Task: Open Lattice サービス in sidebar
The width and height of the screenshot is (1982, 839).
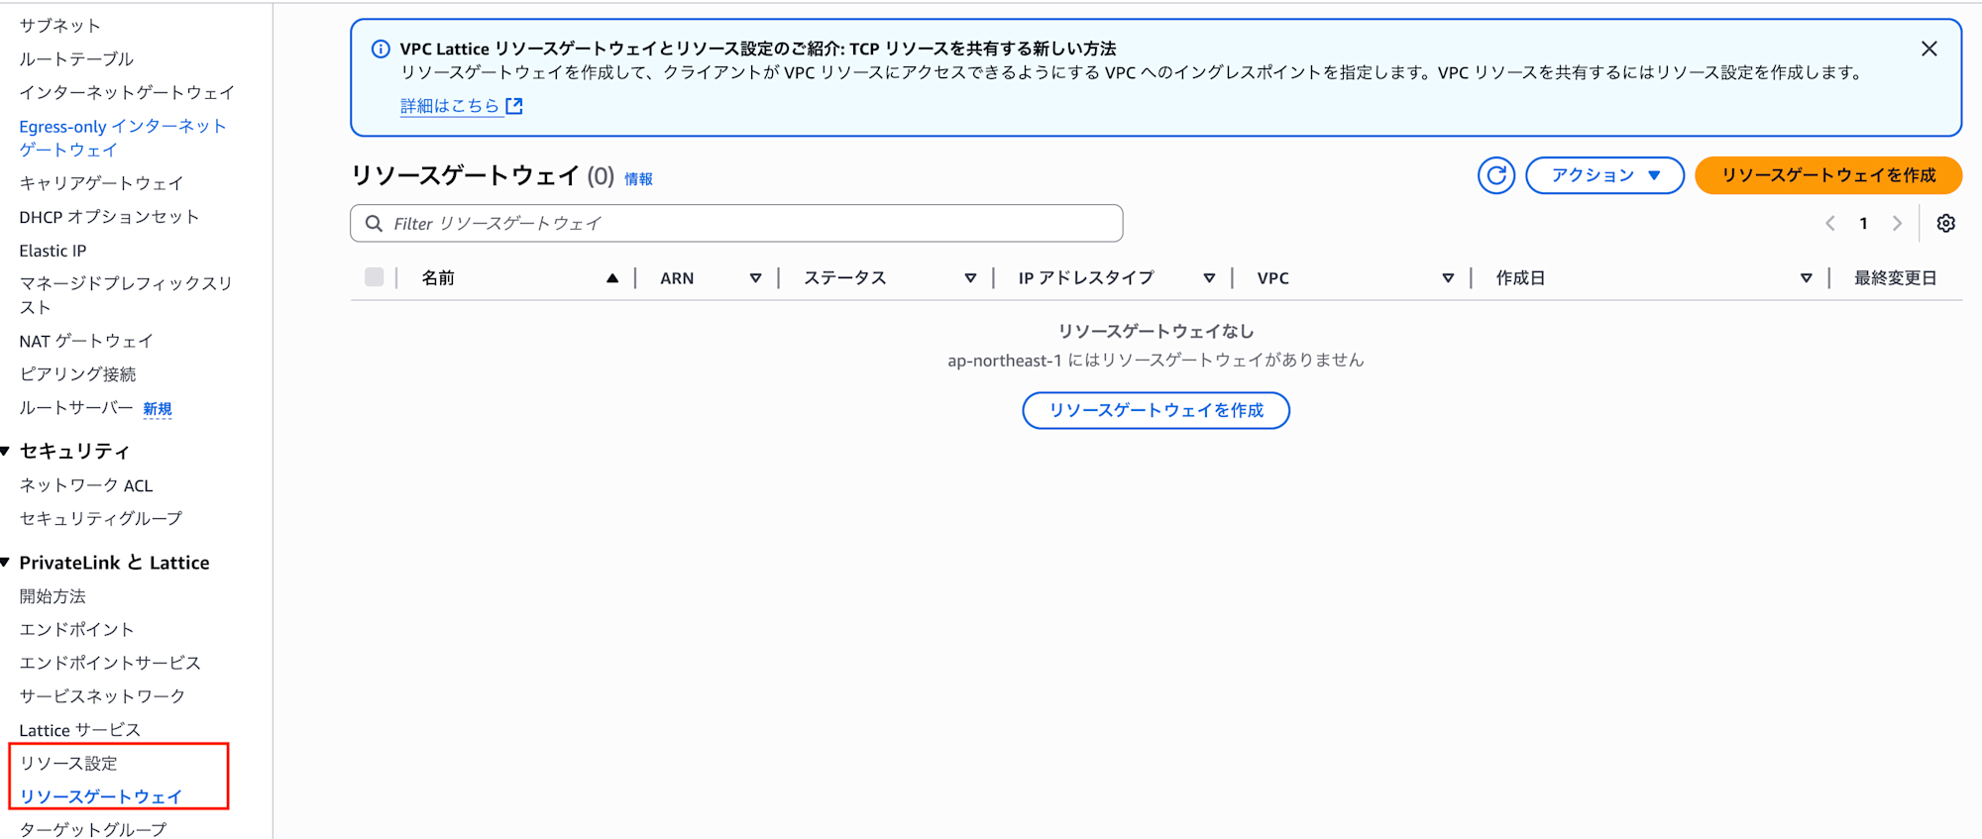Action: [x=80, y=730]
